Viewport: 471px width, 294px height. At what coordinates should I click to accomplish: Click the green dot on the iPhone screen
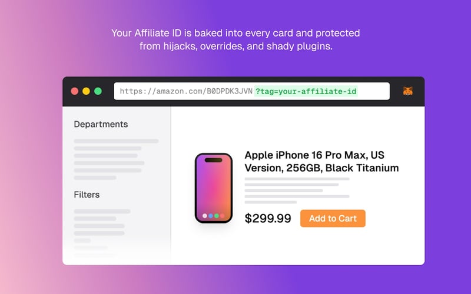[216, 216]
